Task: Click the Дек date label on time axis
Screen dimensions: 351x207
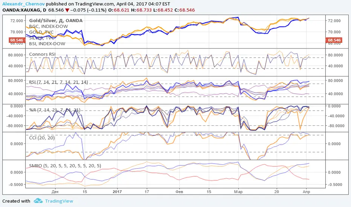Action: pyautogui.click(x=55, y=192)
